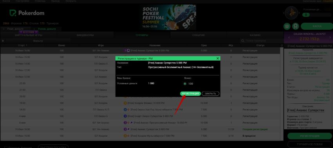Show next avatar with right arrow
Viewport: 333px width, 148px height.
click(299, 13)
